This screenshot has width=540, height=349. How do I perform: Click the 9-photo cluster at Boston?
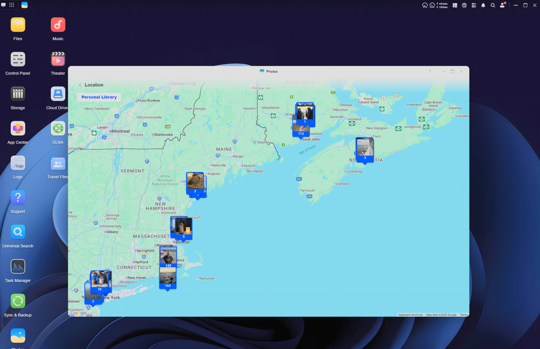click(x=183, y=228)
